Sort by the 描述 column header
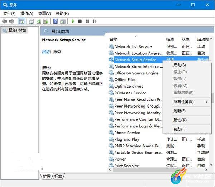Viewport: 215px width, 187px height. [170, 39]
